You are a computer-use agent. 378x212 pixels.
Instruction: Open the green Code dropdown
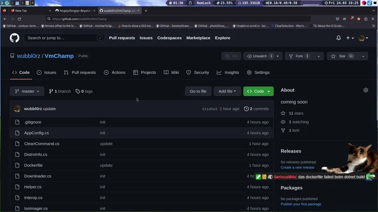(258, 91)
